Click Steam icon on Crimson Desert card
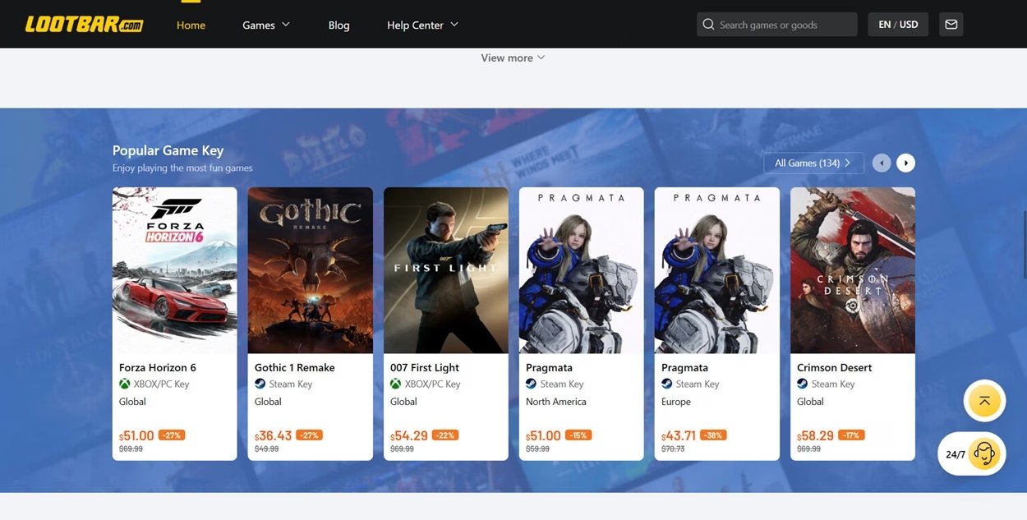Image resolution: width=1027 pixels, height=520 pixels. coord(803,384)
